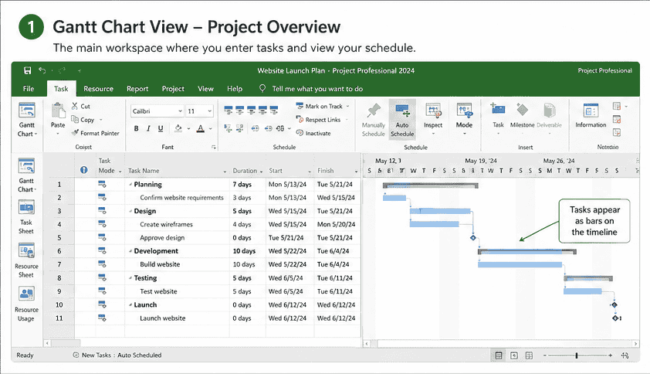The width and height of the screenshot is (650, 374).
Task: Toggle Underline formatting
Action: click(161, 129)
